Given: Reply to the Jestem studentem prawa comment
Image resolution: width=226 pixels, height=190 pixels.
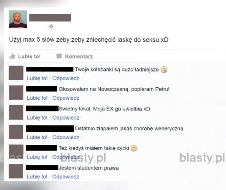Looking at the screenshot, I should tap(66, 177).
